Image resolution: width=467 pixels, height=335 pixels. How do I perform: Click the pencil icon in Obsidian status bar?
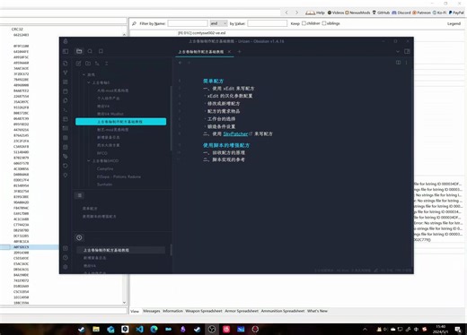[x=376, y=271]
